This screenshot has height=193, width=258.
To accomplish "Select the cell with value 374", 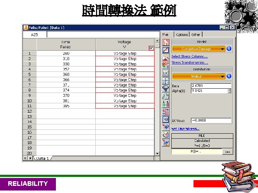I will tap(66, 90).
